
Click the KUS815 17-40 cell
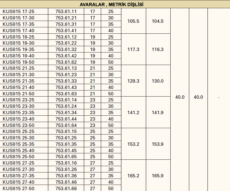(19, 31)
